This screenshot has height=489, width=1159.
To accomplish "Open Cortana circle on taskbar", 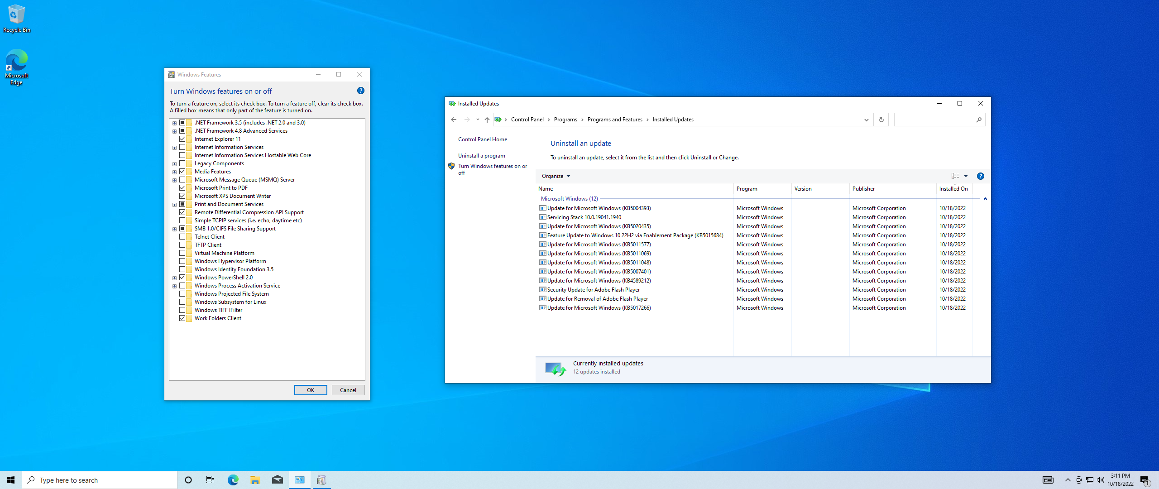I will 188,480.
